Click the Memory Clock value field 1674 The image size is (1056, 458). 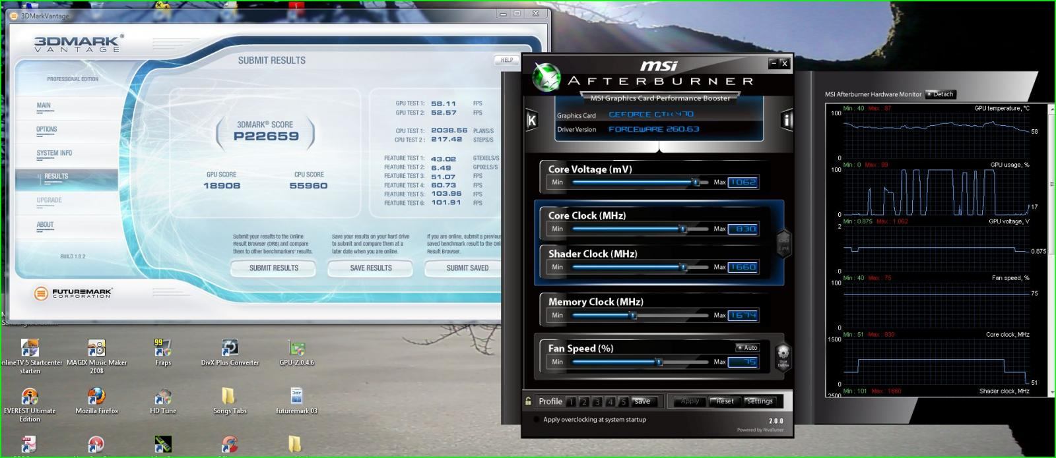coord(743,315)
